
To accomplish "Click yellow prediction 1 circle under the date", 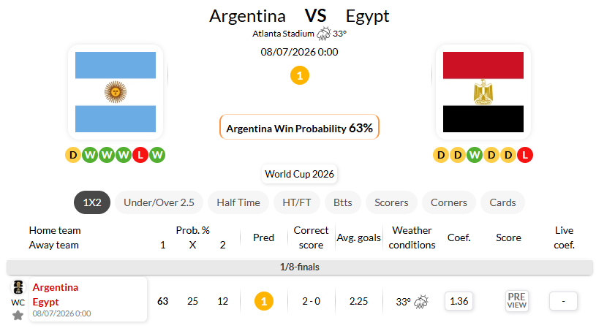I will pos(300,75).
